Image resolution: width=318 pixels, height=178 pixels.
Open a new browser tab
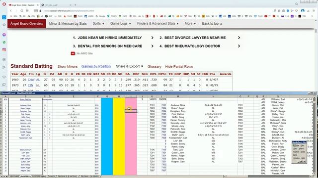[75, 5]
